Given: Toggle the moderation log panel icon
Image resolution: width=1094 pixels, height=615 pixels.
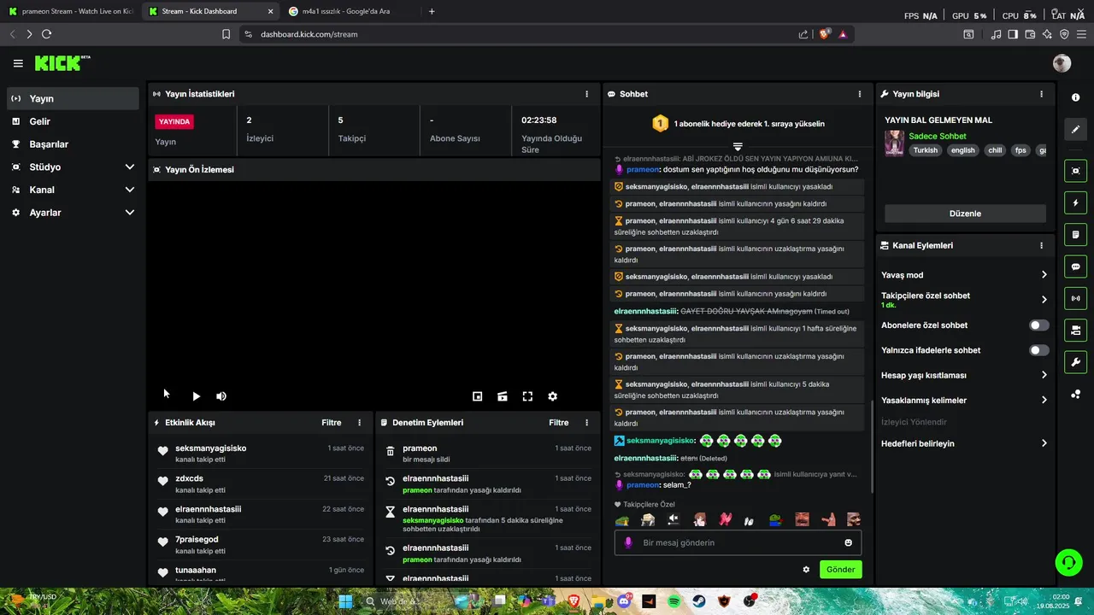Looking at the screenshot, I should point(1075,235).
